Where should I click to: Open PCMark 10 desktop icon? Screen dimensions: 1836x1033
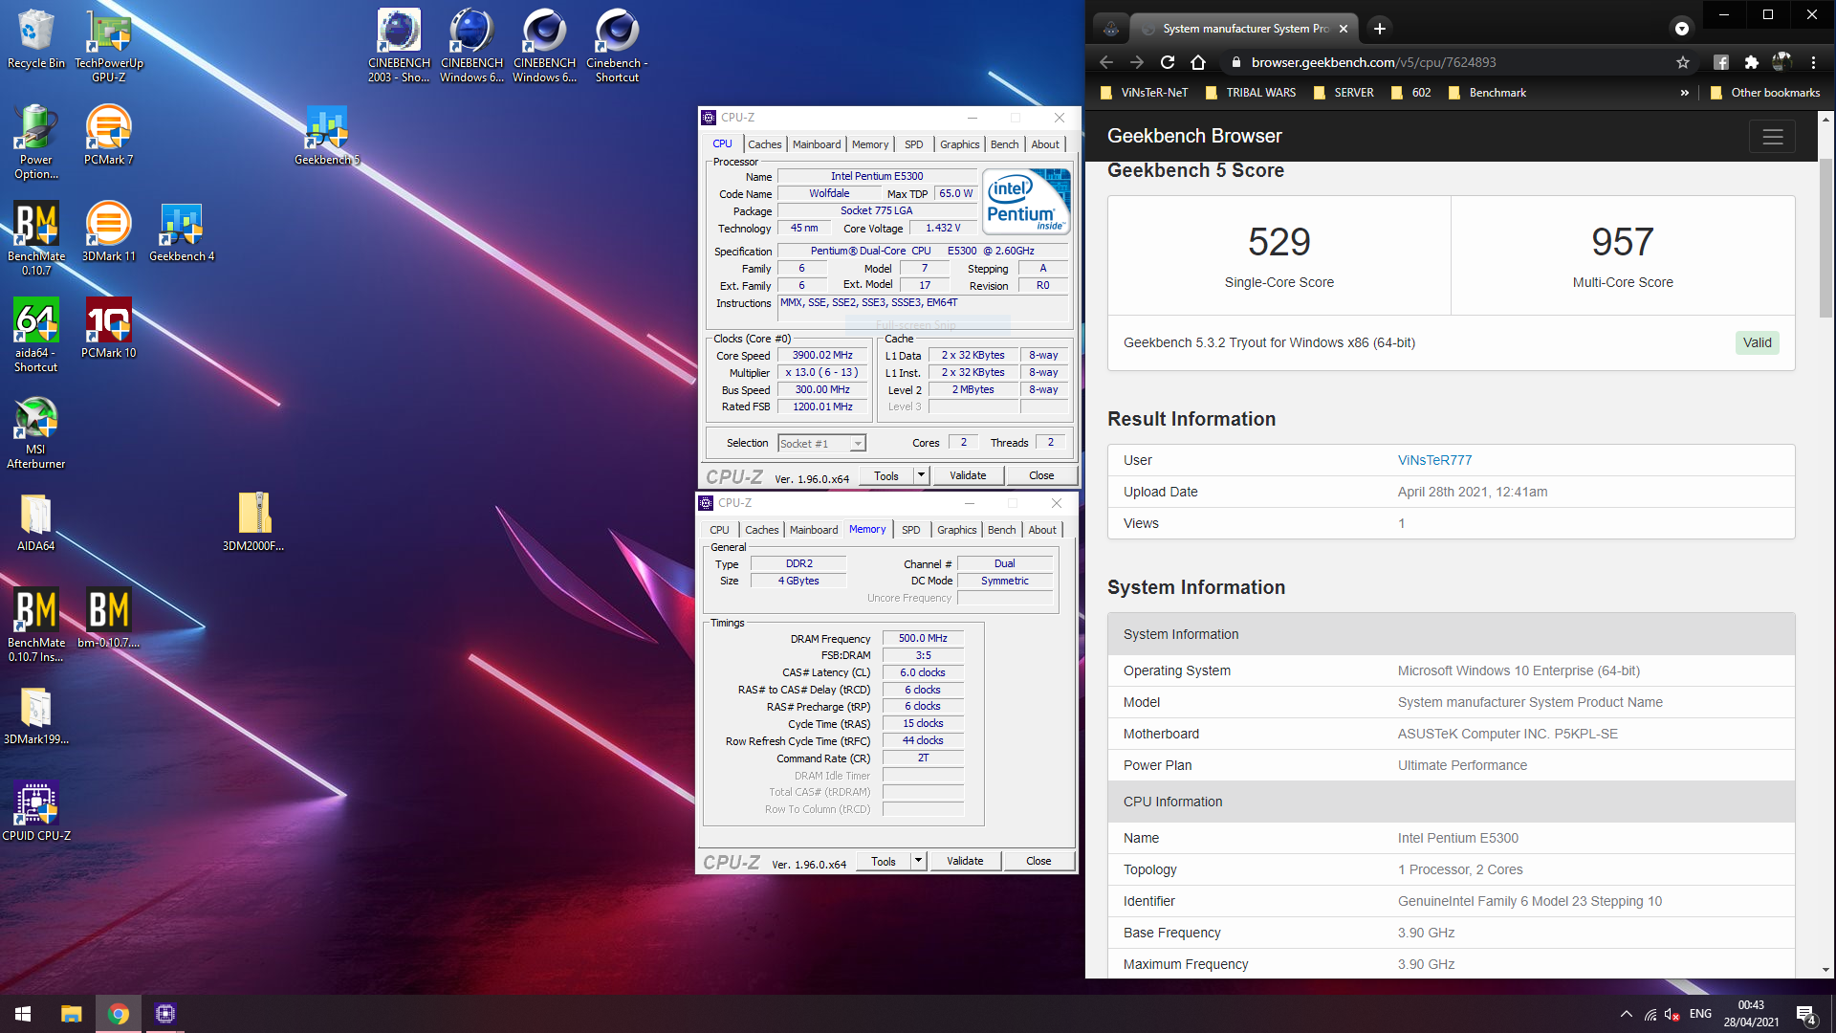pyautogui.click(x=109, y=328)
